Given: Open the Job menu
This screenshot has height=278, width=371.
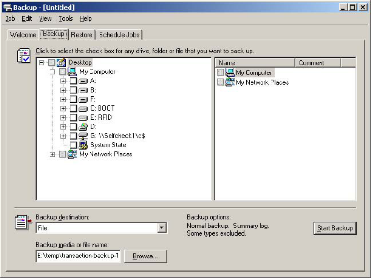Looking at the screenshot, I should (10, 19).
